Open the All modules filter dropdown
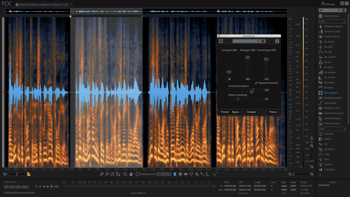This screenshot has height=197, width=350. point(329,10)
